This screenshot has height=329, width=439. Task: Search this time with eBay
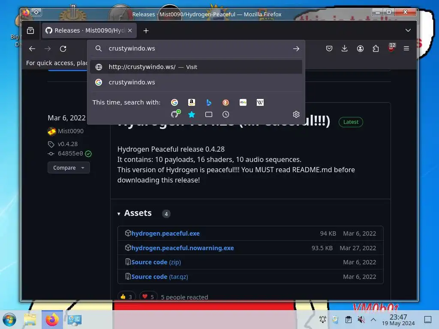click(243, 102)
